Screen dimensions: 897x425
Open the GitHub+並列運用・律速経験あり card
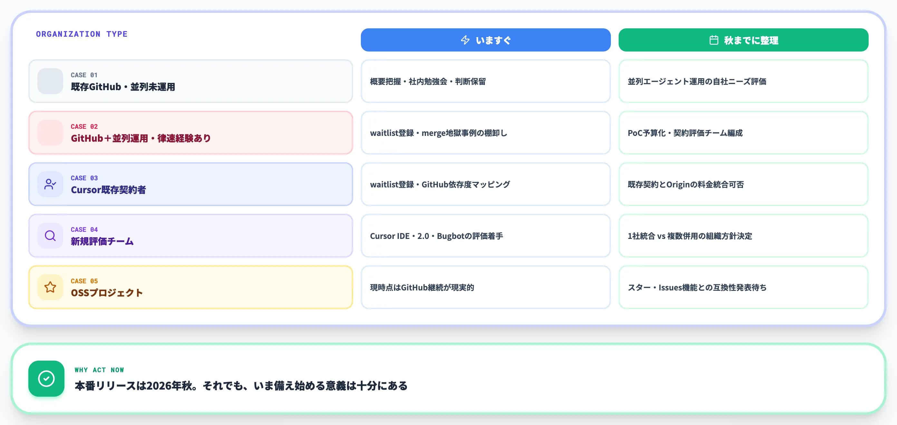[190, 133]
